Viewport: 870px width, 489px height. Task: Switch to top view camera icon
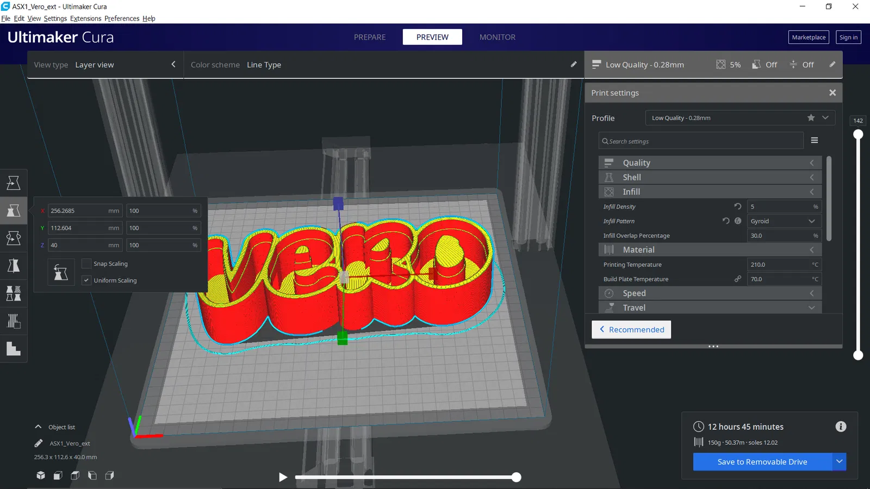[x=75, y=475]
